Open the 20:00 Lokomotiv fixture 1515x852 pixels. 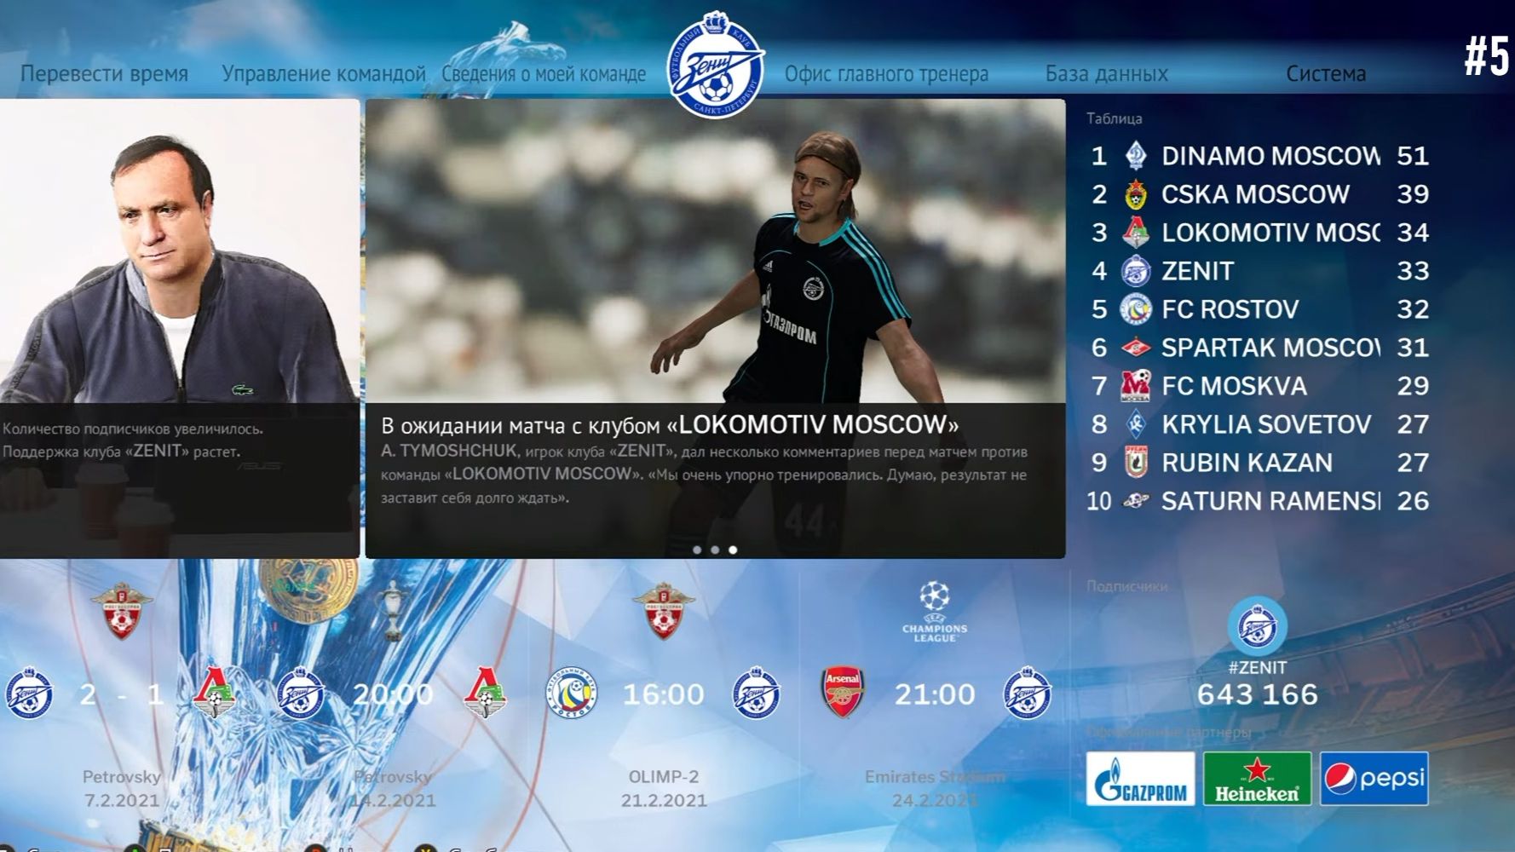(x=393, y=694)
